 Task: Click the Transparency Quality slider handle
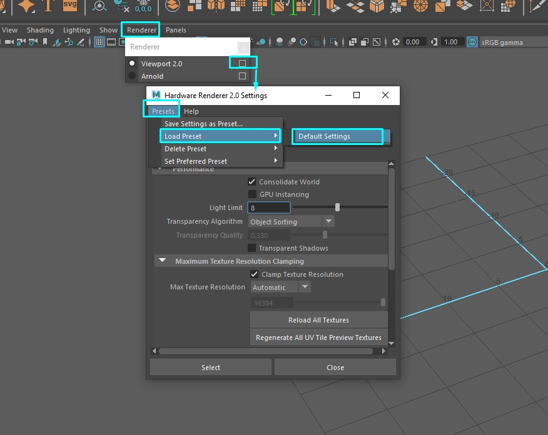pos(325,234)
